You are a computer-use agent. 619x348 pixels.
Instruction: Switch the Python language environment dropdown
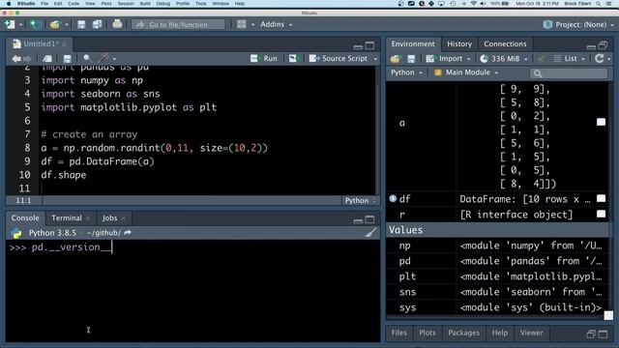406,72
